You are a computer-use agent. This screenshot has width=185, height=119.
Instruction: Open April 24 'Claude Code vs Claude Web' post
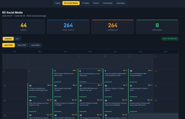coord(141,106)
